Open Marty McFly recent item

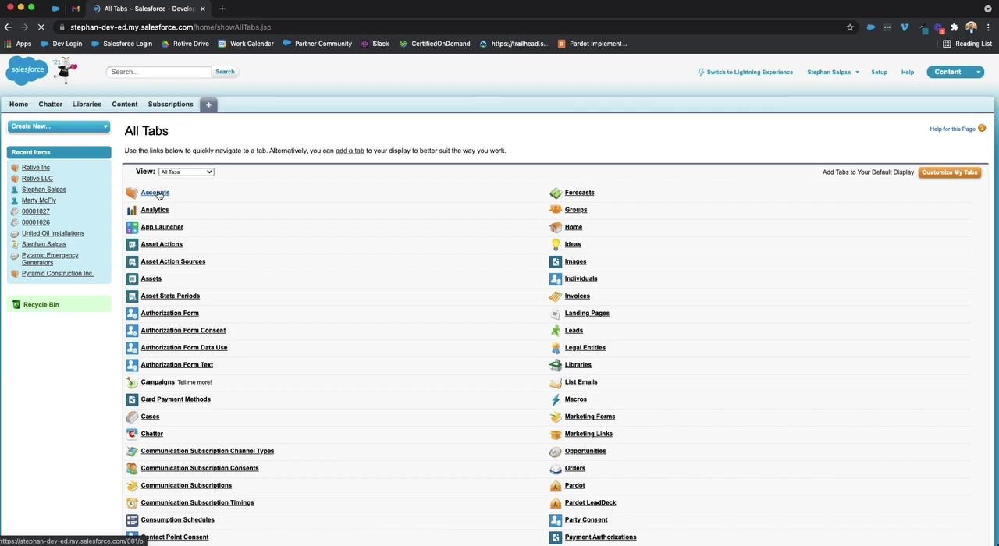click(x=39, y=200)
